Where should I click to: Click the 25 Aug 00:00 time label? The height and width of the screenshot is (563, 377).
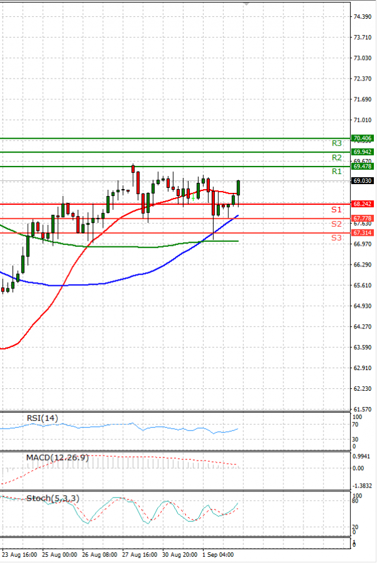(60, 555)
